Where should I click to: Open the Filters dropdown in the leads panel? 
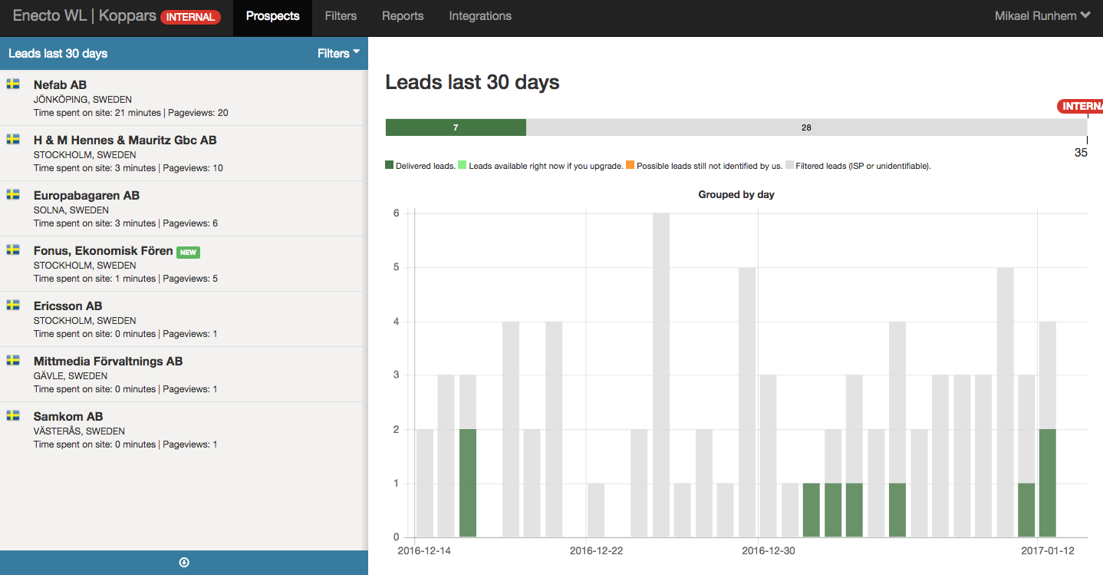tap(338, 54)
